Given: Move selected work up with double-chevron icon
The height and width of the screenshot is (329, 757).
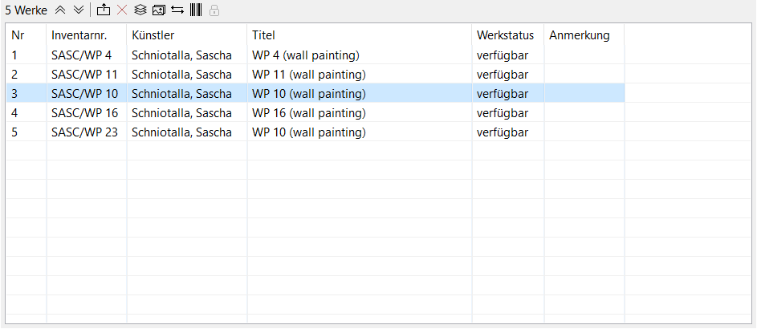Looking at the screenshot, I should (60, 10).
